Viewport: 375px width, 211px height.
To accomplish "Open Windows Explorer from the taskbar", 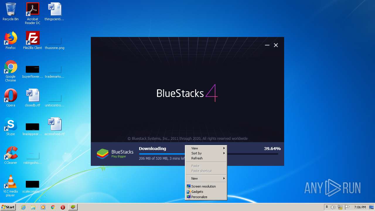I will tap(33, 207).
